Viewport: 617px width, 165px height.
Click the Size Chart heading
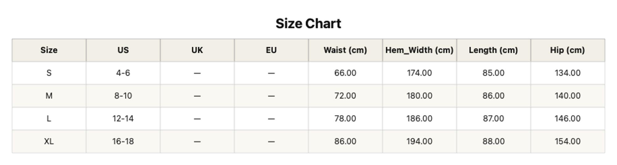point(308,24)
